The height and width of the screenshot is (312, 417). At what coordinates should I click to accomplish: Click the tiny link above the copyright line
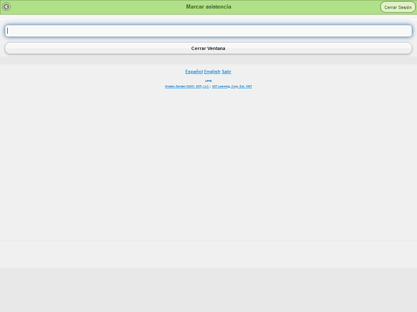pyautogui.click(x=208, y=81)
